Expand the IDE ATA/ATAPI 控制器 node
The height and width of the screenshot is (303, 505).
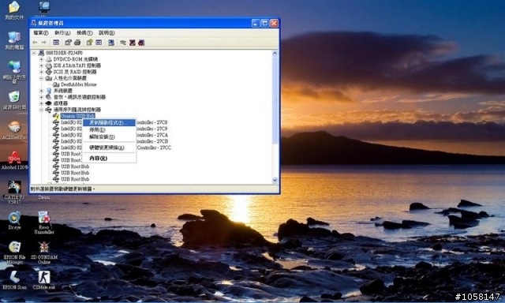click(41, 65)
